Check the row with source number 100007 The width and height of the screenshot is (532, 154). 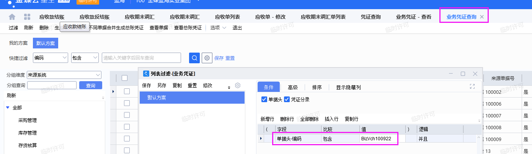coord(127,115)
